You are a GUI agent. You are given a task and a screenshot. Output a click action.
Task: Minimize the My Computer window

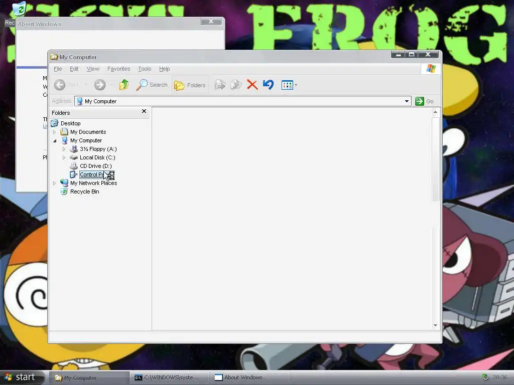click(398, 54)
